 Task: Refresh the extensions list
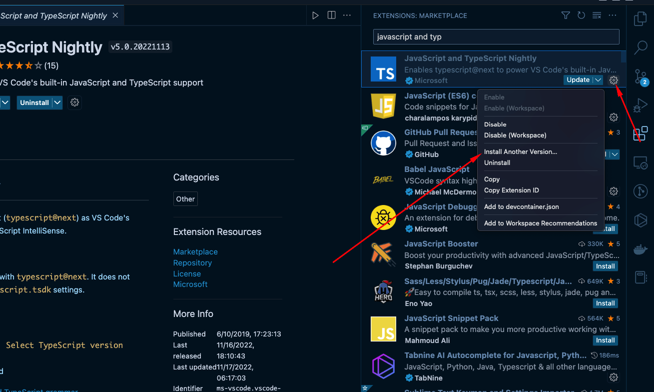coord(581,15)
